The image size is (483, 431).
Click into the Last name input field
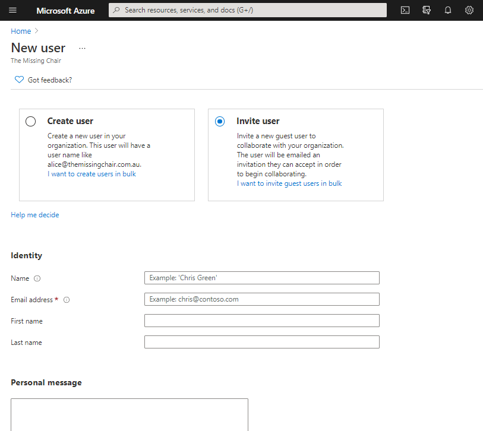pos(262,342)
